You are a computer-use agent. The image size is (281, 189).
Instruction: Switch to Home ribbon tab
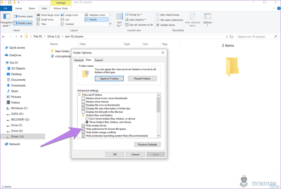(19, 8)
